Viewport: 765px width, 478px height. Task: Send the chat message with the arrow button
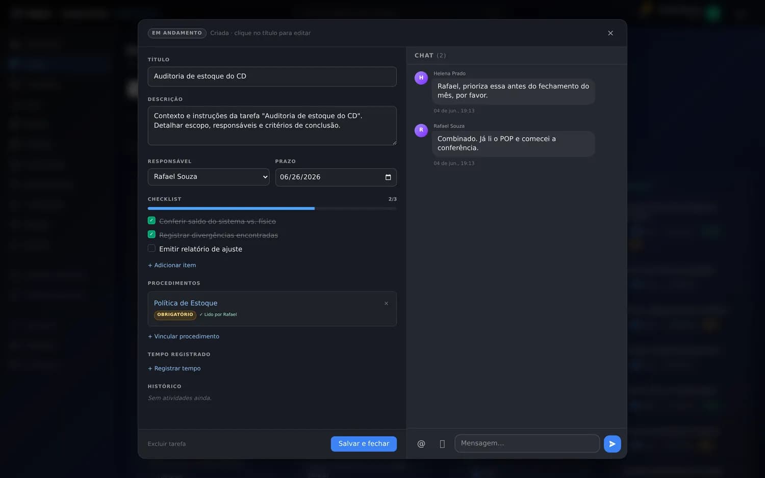[x=612, y=444]
